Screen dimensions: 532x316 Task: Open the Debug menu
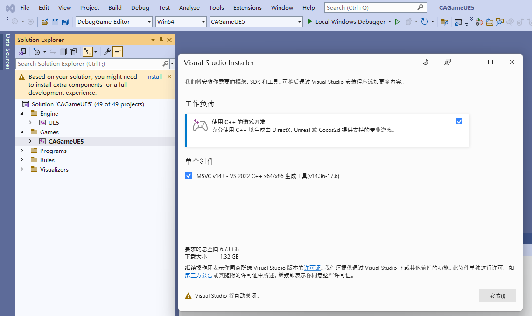click(x=140, y=7)
